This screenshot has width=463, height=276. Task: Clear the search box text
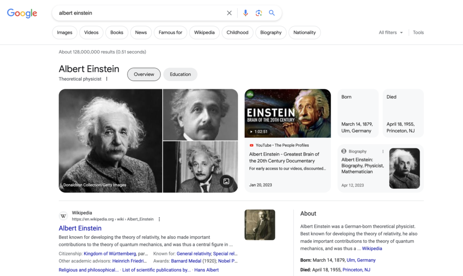[229, 13]
